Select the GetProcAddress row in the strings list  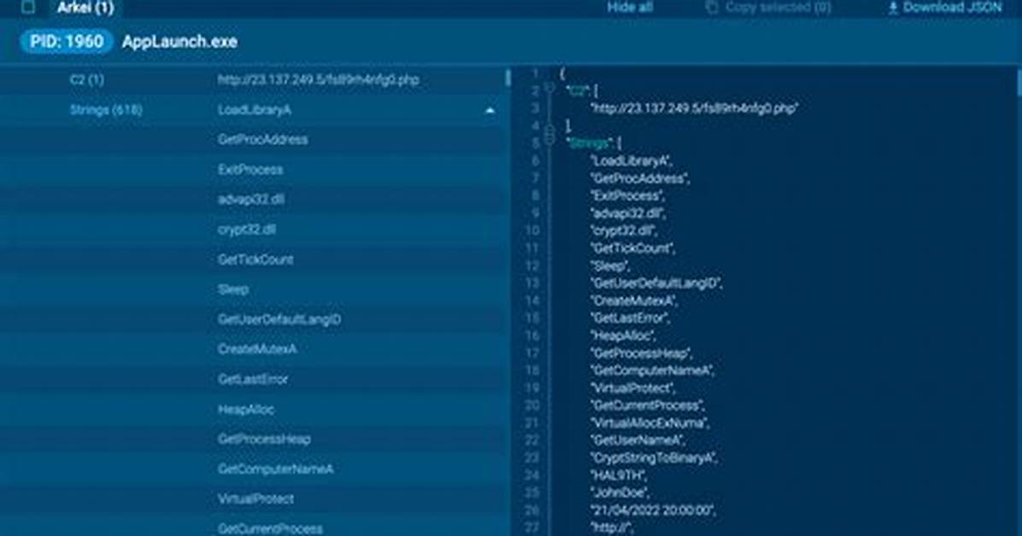click(254, 139)
